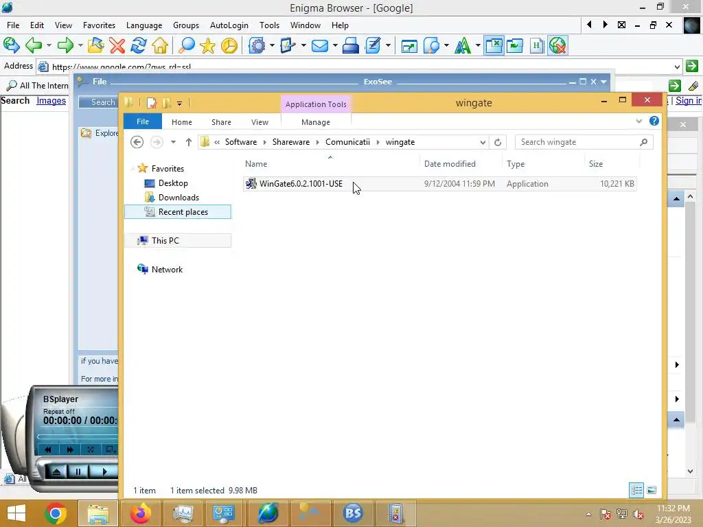Open Search magnifier in Enigma toolbar
This screenshot has height=527, width=703.
pos(187,45)
